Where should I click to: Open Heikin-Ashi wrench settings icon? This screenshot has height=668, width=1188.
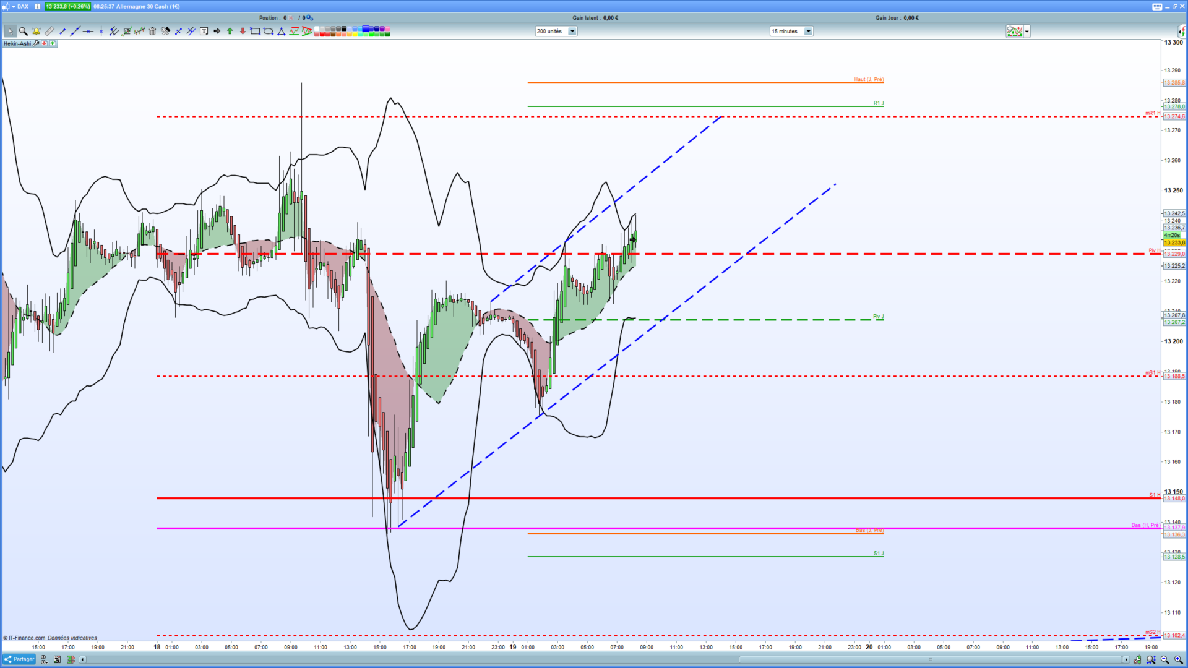[x=36, y=43]
